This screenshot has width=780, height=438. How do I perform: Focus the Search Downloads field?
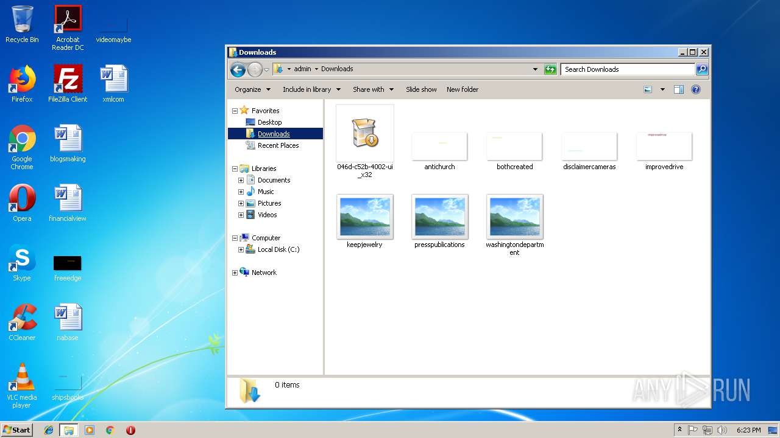pos(628,69)
